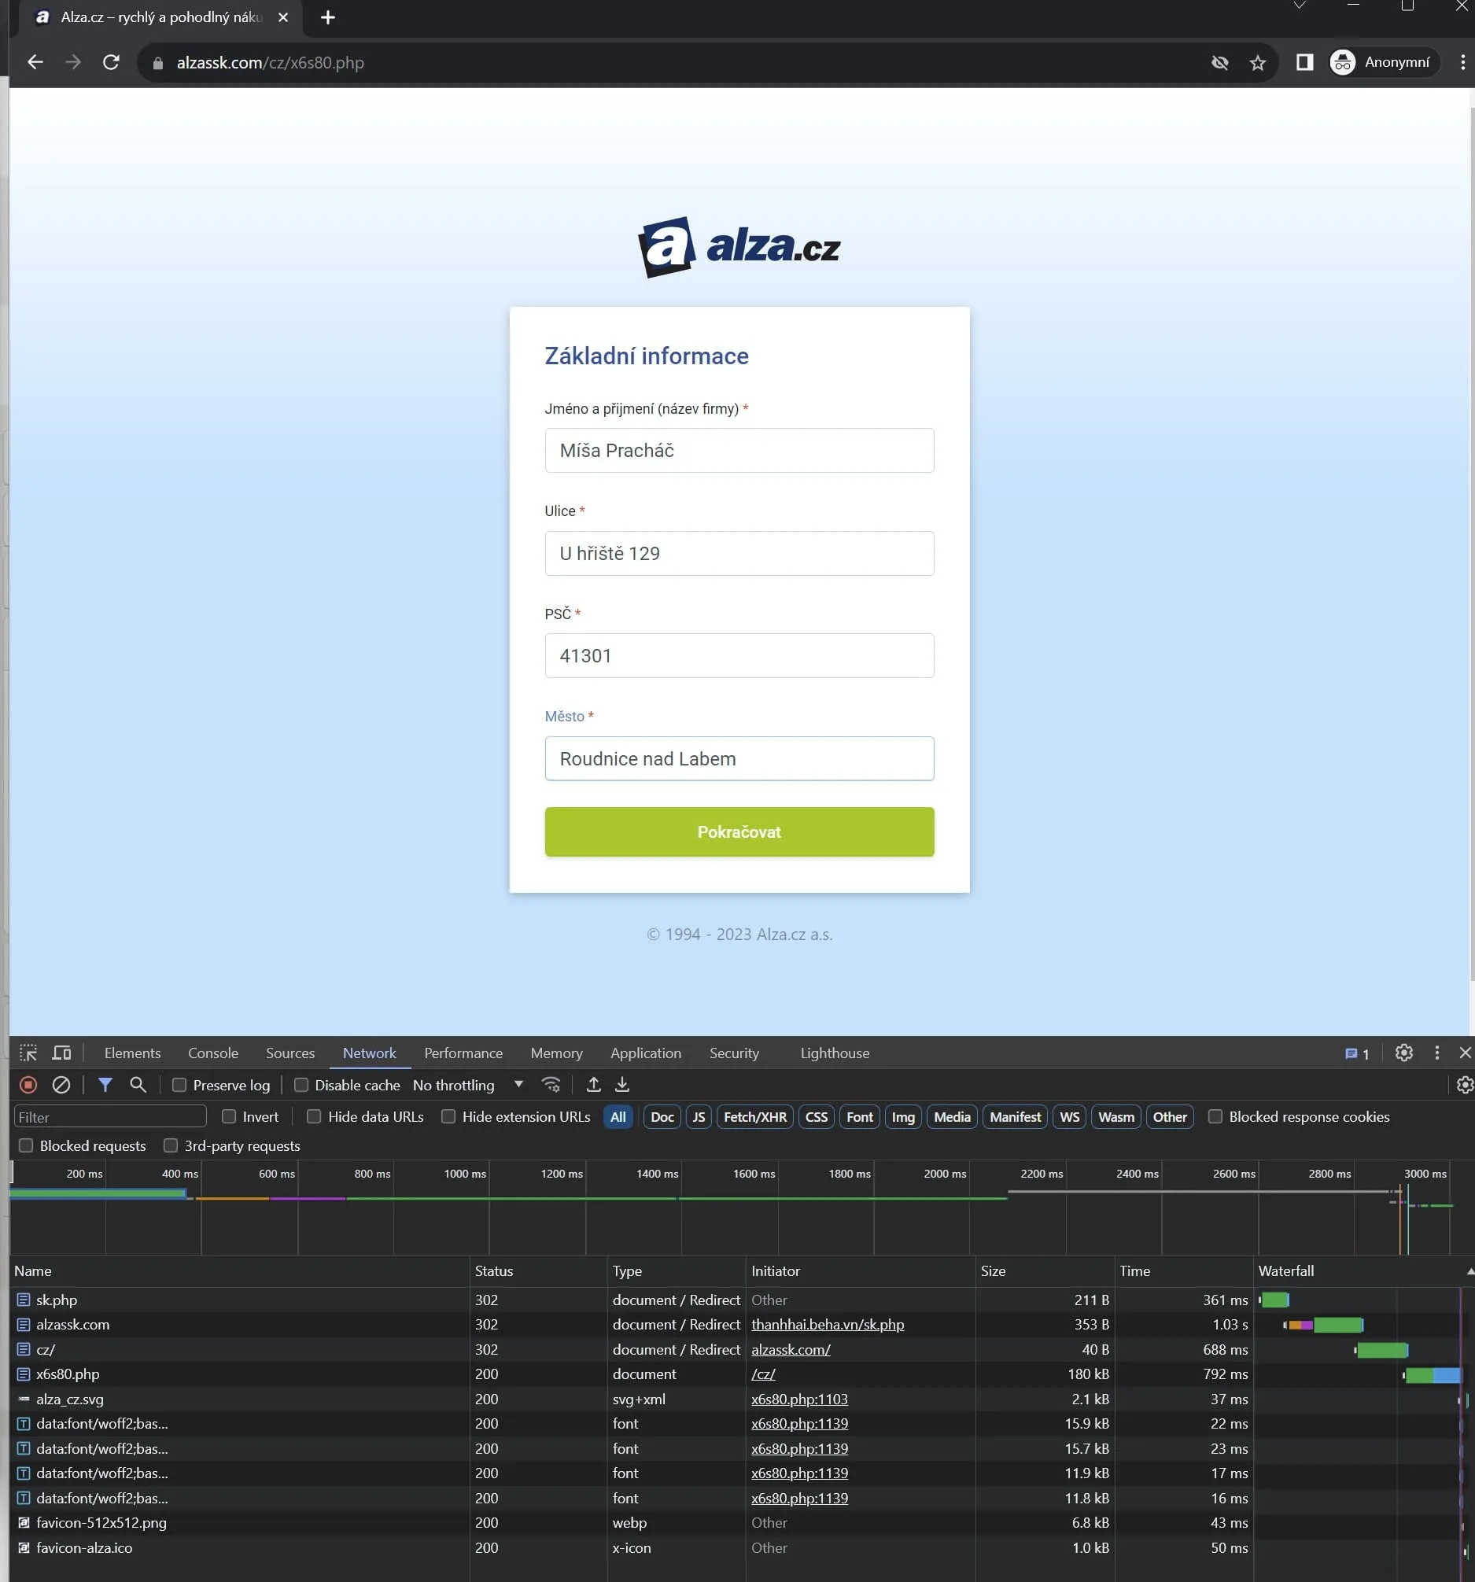
Task: Check Blocked response cookies checkbox
Action: tap(1215, 1116)
